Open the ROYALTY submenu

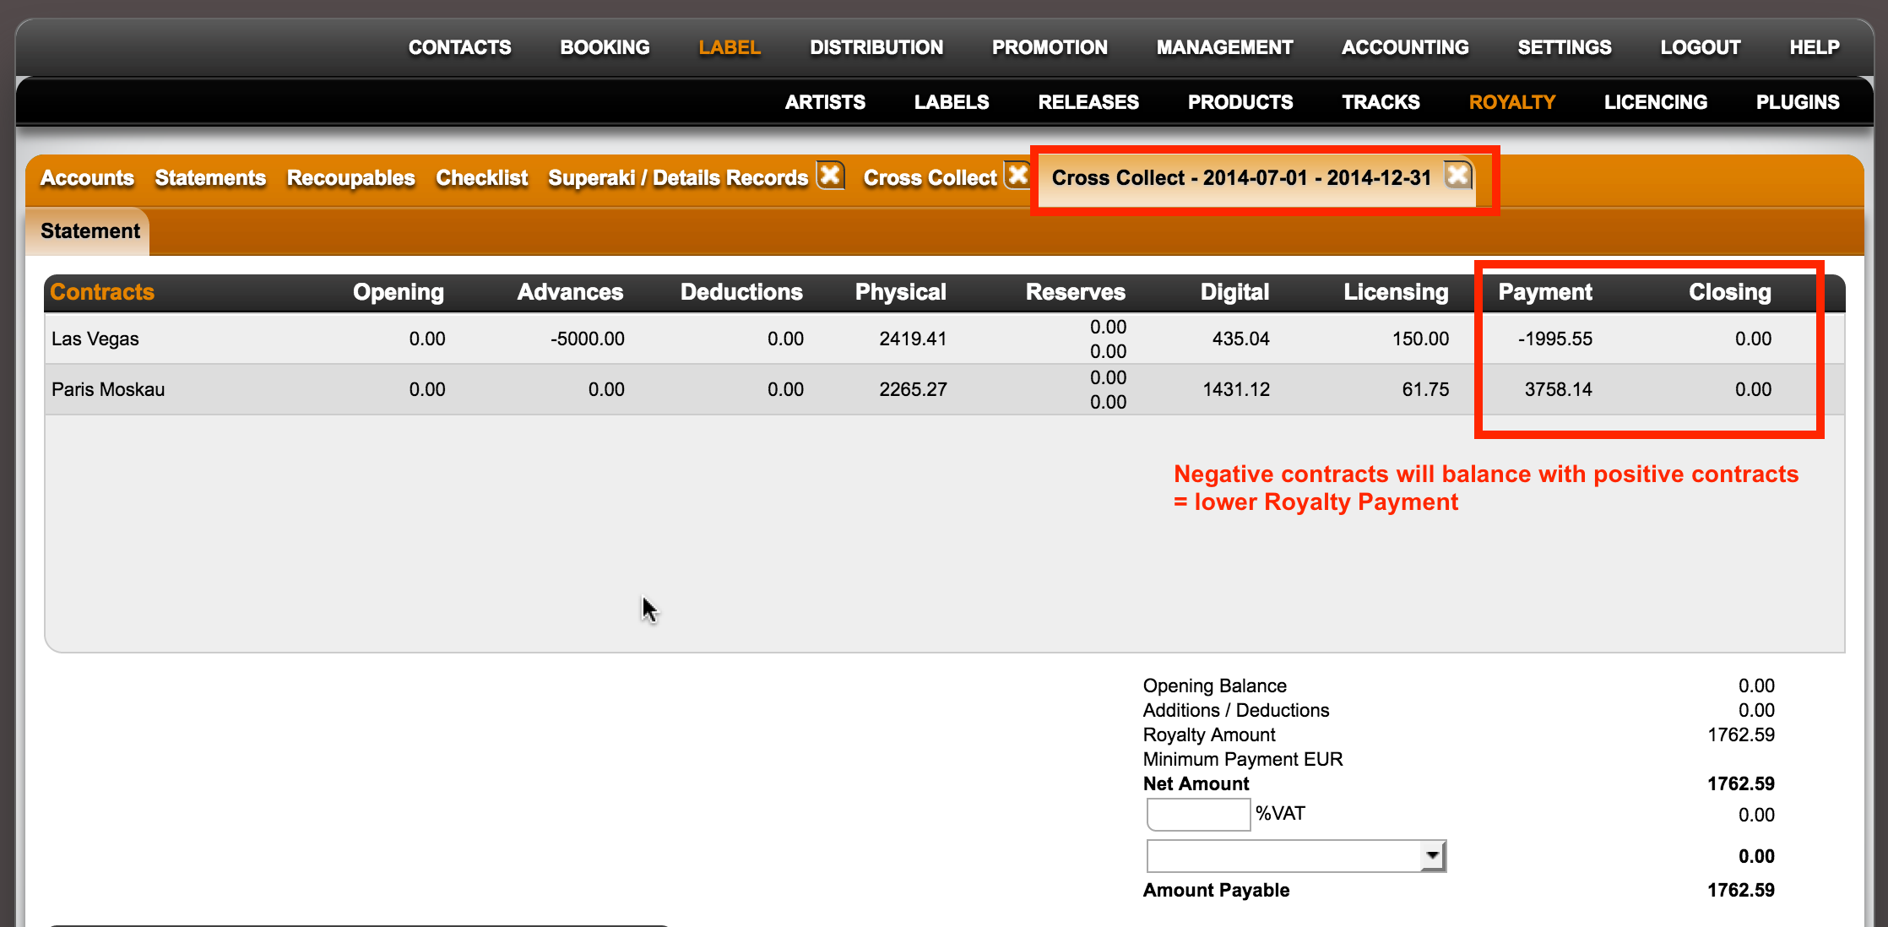point(1511,102)
